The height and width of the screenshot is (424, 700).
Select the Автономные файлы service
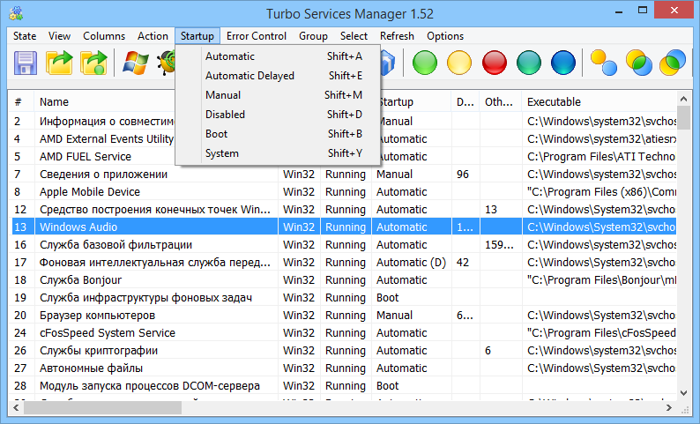click(x=343, y=368)
